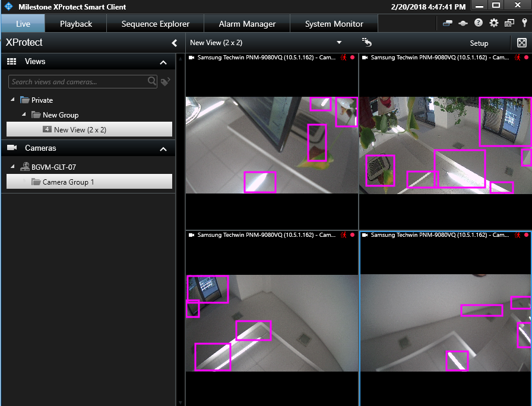Select the Private folder row

click(x=42, y=100)
